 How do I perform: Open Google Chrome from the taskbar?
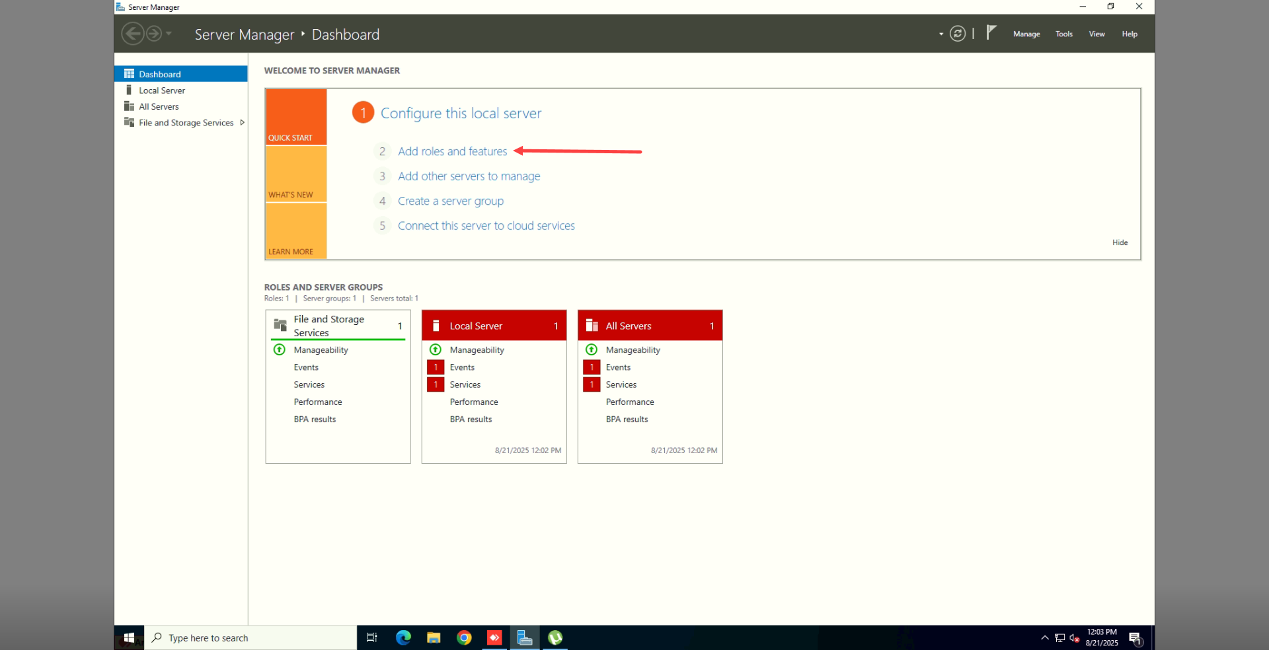click(464, 637)
